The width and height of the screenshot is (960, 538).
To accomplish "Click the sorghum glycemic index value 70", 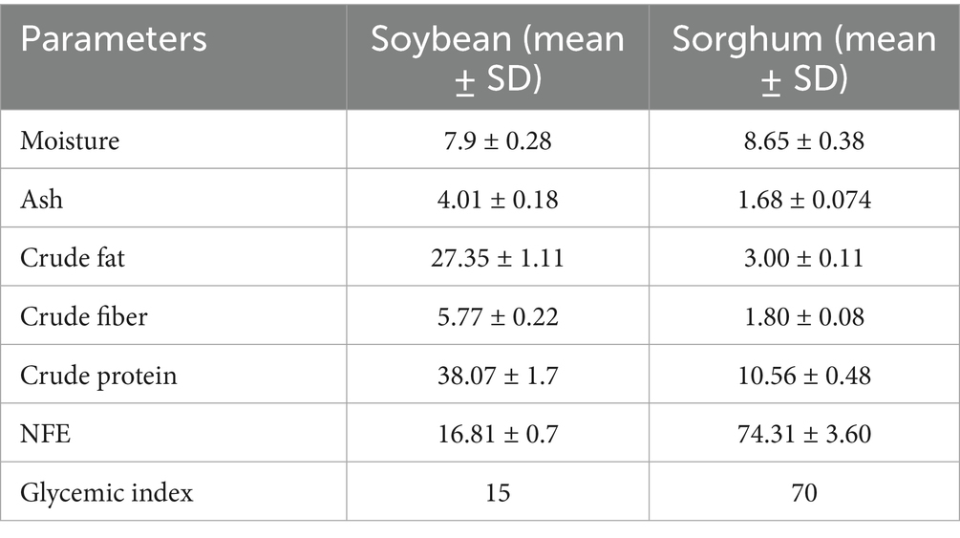I will coord(803,492).
